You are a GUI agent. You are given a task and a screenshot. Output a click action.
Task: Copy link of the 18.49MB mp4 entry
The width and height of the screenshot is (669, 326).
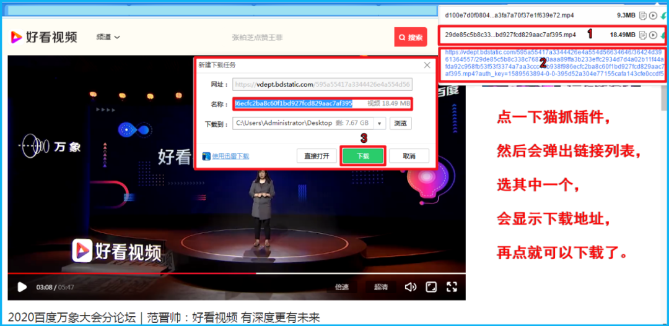pyautogui.click(x=643, y=35)
